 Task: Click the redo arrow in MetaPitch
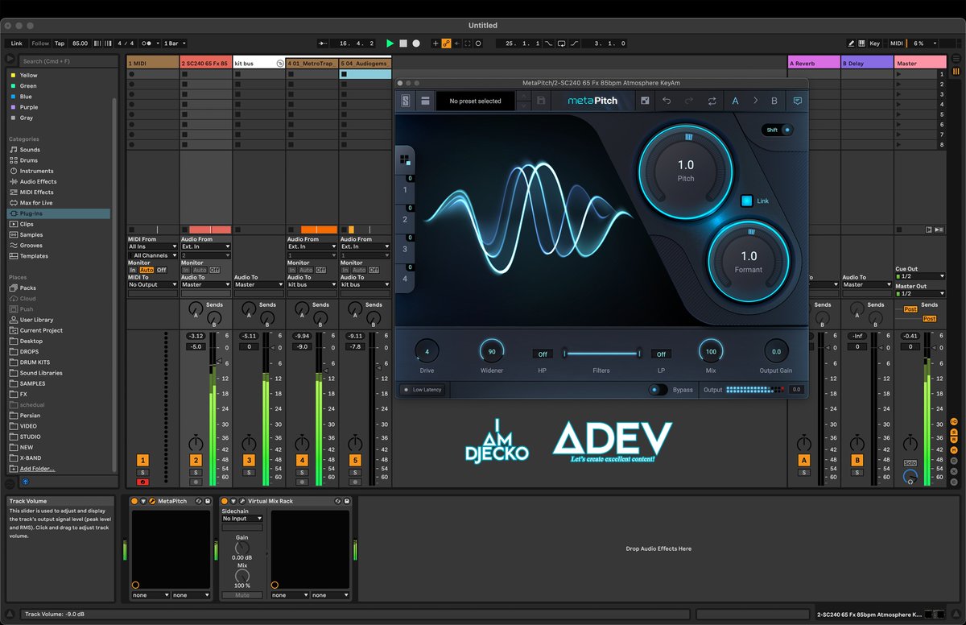pos(689,101)
